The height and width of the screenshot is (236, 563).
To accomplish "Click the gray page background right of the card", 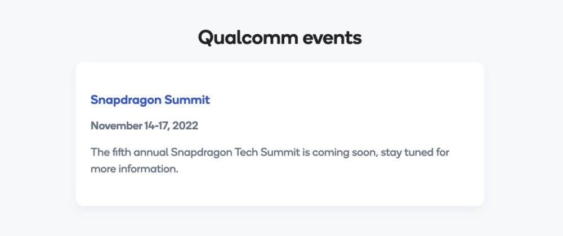I will [x=524, y=134].
